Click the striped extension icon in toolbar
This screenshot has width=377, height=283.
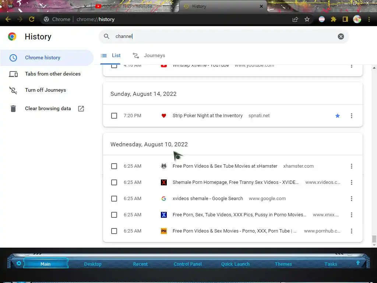[322, 19]
